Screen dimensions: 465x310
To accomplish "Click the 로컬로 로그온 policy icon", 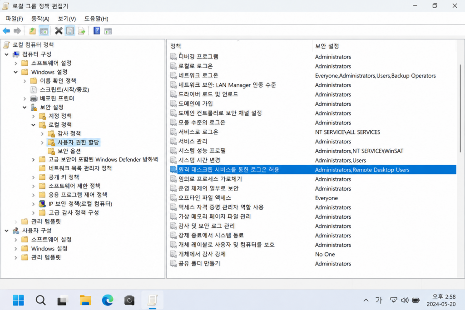I will pos(173,66).
